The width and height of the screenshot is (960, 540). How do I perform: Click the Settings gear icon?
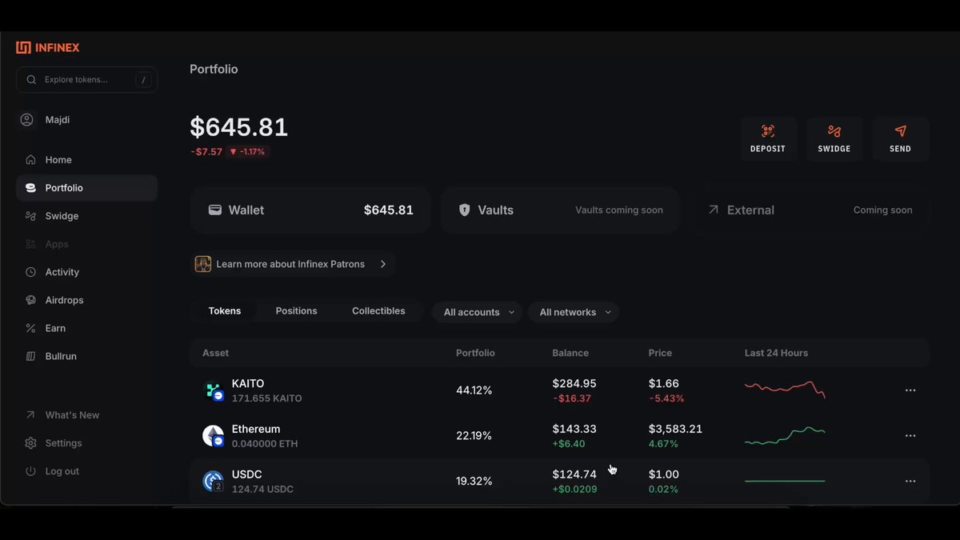30,443
